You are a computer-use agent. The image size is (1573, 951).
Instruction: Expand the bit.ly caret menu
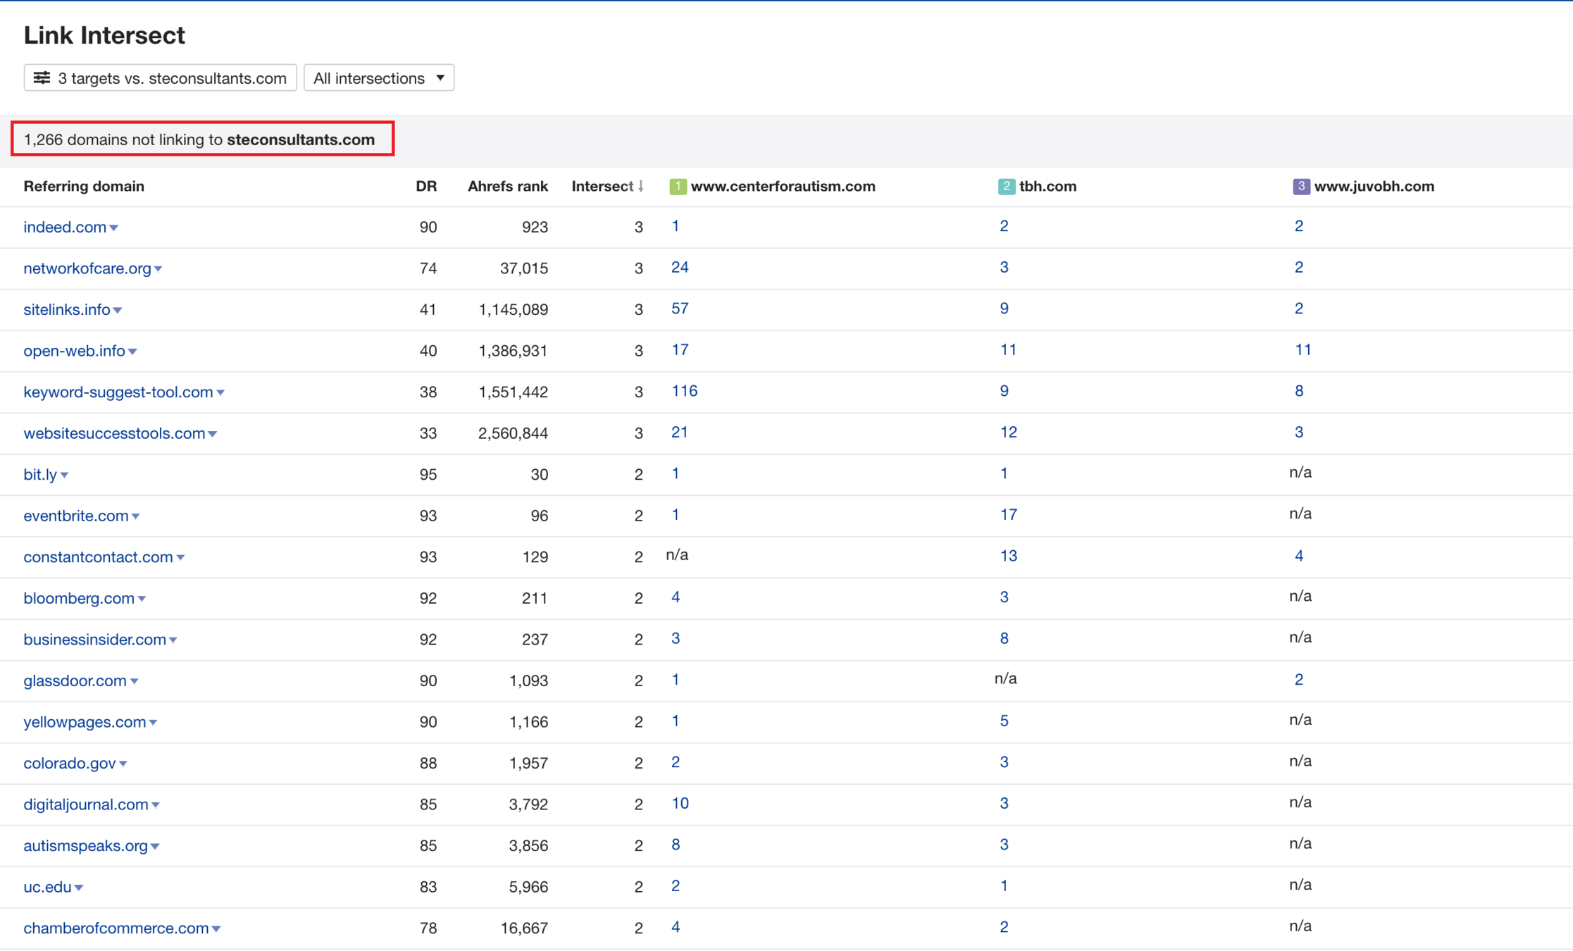65,475
